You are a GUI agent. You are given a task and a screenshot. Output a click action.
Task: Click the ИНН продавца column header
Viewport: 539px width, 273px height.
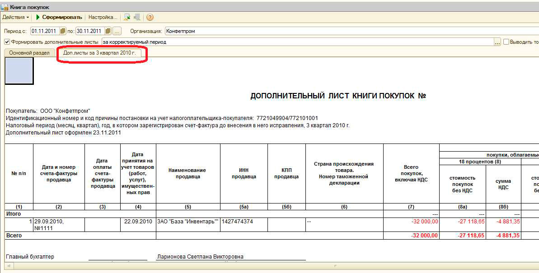(244, 173)
